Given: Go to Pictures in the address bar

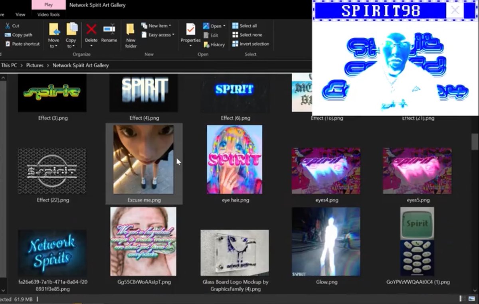Looking at the screenshot, I should pos(35,65).
